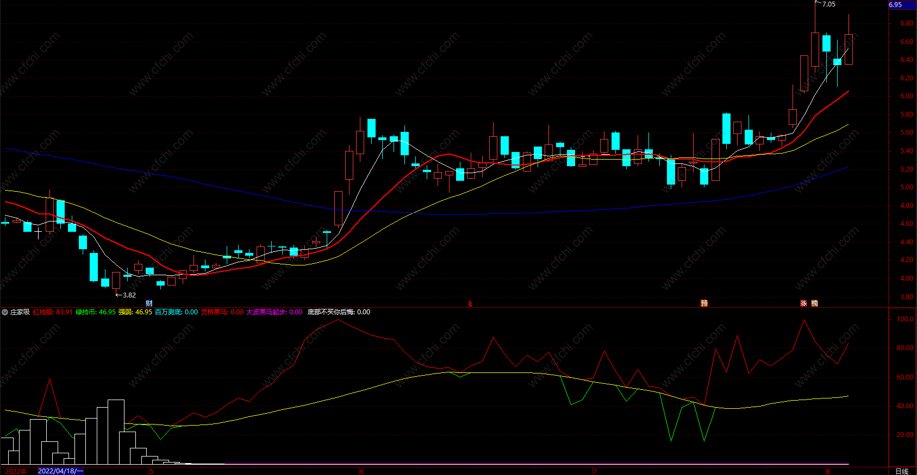Click the 20.00 indicator axis label
Screen dimensions: 917x475
tap(905, 435)
